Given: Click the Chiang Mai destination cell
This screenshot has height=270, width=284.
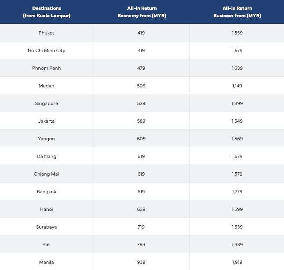Looking at the screenshot, I should click(47, 174).
